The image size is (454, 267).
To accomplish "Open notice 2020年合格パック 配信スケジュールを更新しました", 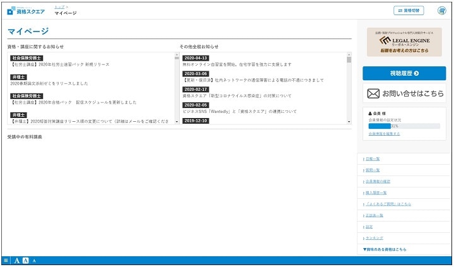I will pyautogui.click(x=73, y=102).
